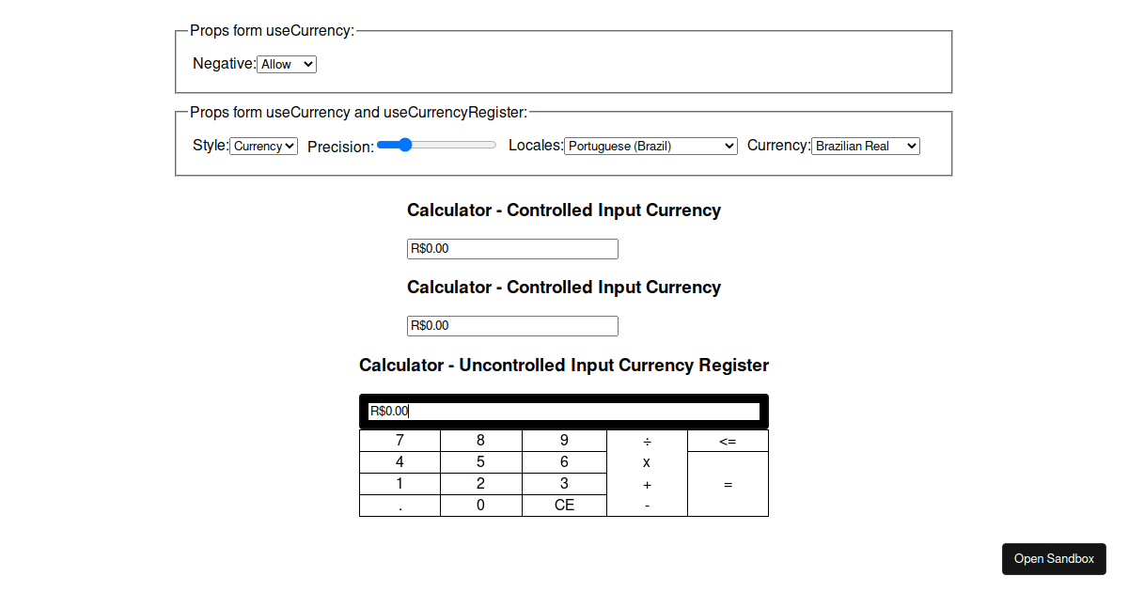This screenshot has height=592, width=1128.
Task: Open the Locales dropdown
Action: [650, 146]
